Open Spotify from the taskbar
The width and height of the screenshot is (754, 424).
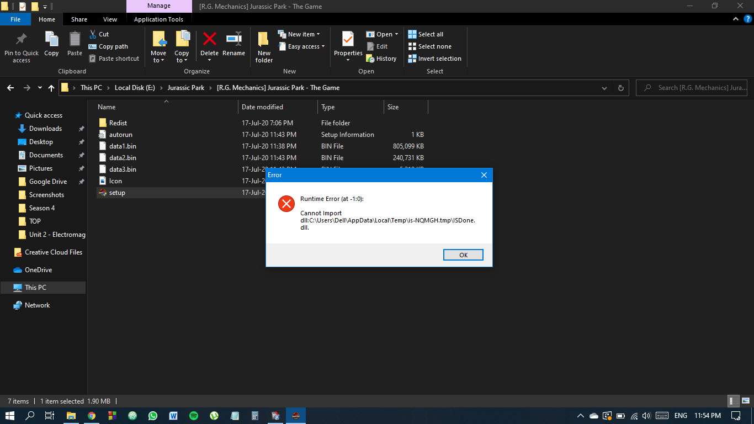click(x=194, y=416)
